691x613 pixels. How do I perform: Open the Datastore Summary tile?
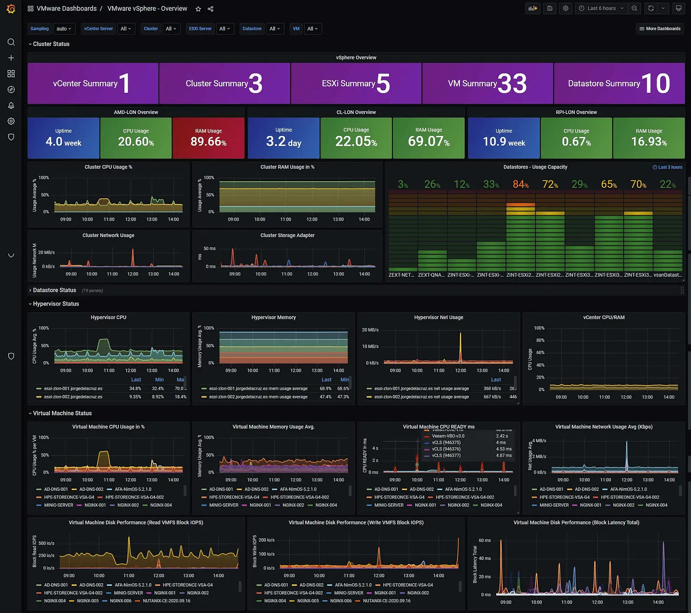coord(619,83)
